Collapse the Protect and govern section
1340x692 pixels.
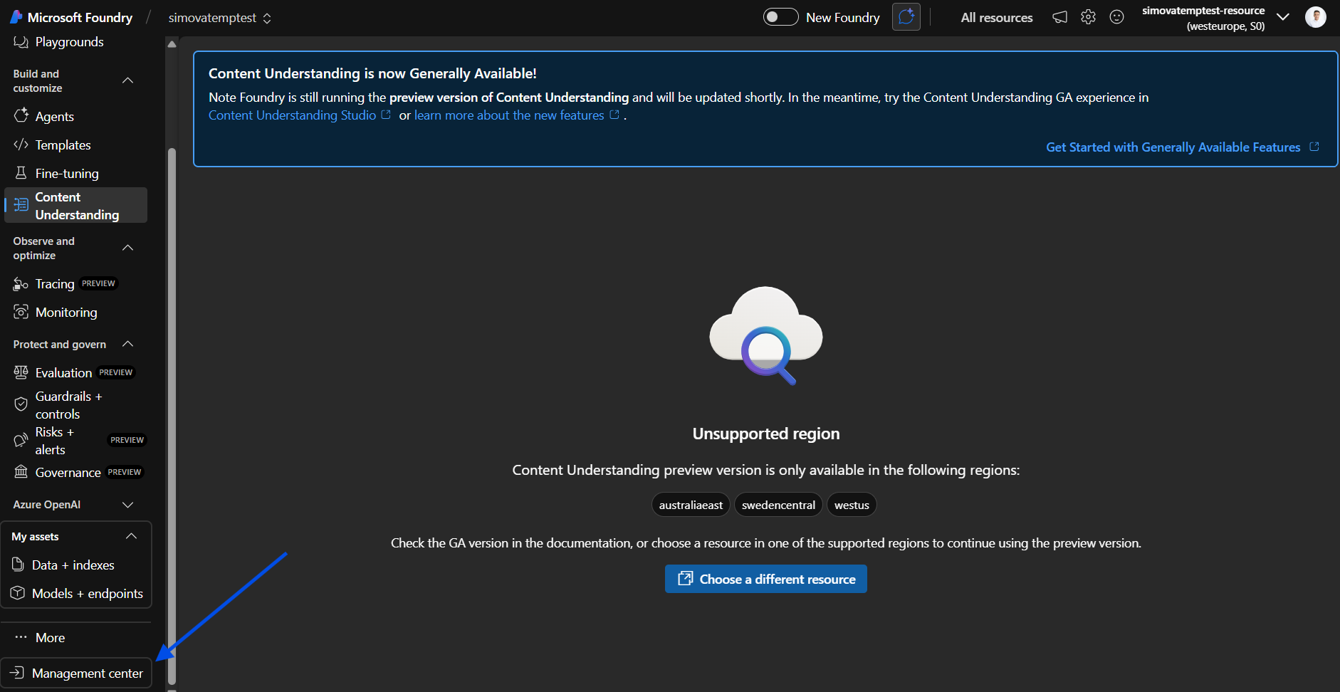coord(128,344)
